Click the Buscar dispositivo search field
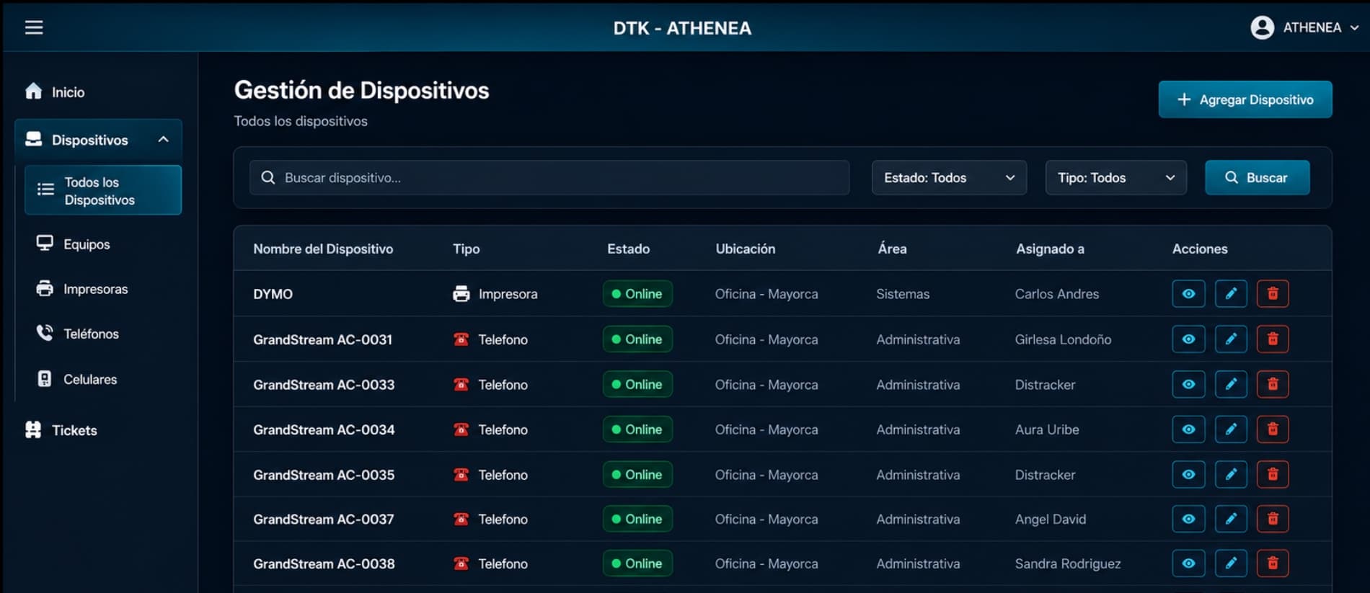Viewport: 1370px width, 593px height. pyautogui.click(x=549, y=178)
